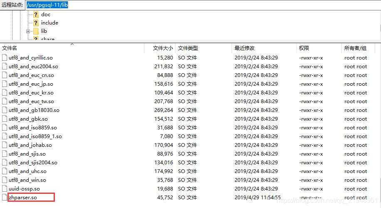Screen dimensions: 381x208
Task: Click file icon of utf8_and_sjis2004.so
Action: [x=5, y=163]
